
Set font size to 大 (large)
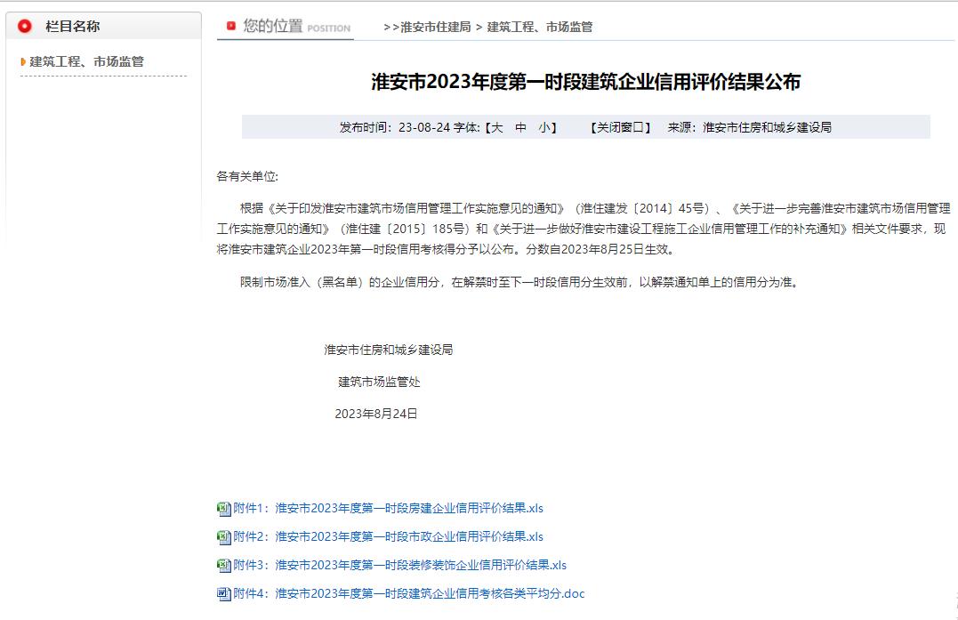497,127
